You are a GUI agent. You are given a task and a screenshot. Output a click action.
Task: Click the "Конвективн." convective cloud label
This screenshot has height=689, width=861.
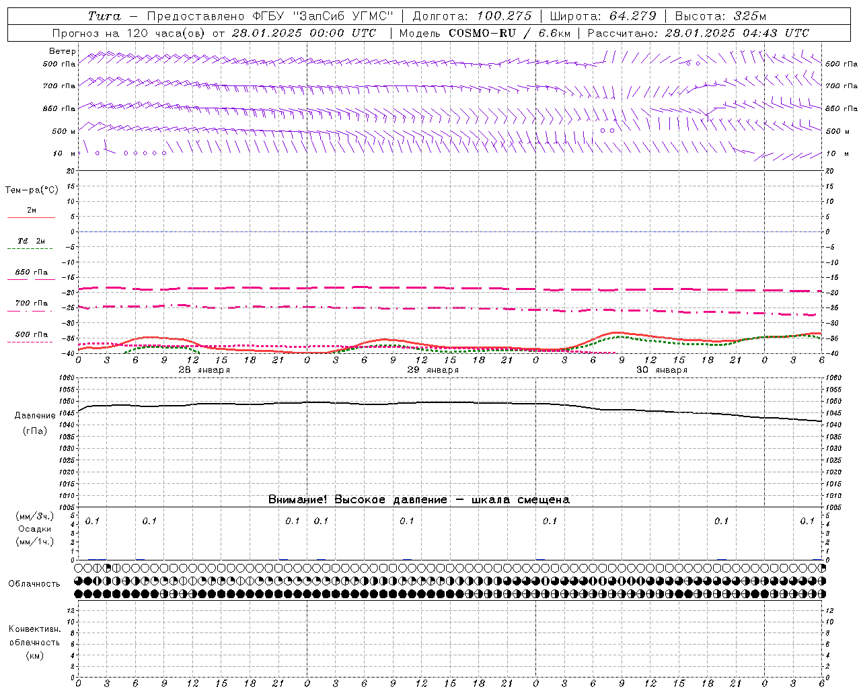[x=34, y=629]
